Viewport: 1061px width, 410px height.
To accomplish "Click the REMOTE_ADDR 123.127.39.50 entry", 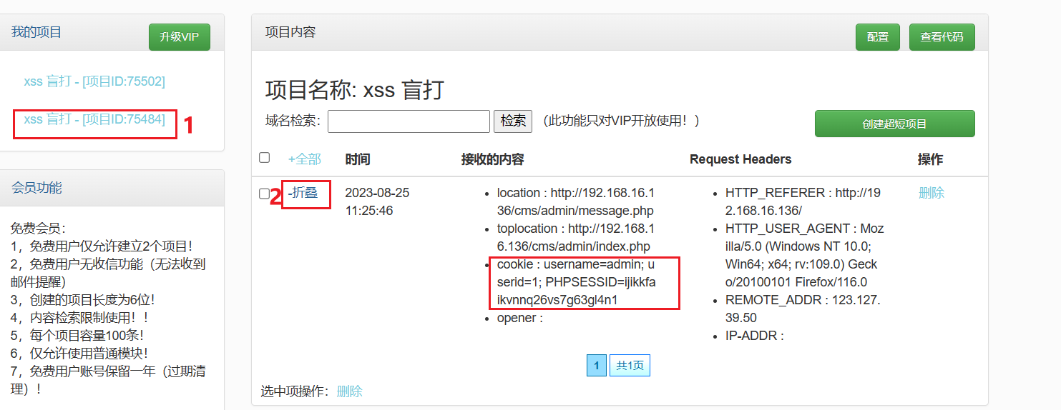I will (x=803, y=309).
